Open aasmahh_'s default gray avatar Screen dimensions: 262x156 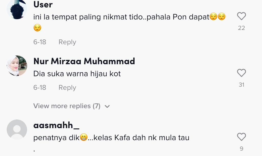click(17, 129)
